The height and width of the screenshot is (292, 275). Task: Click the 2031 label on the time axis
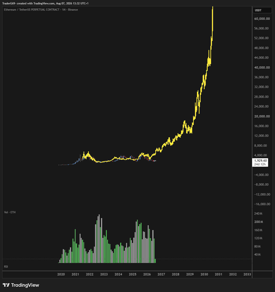pos(218,274)
